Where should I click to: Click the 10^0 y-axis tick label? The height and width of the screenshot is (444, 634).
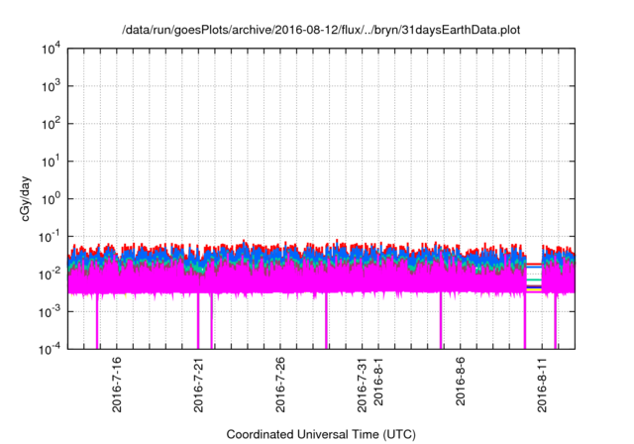click(52, 199)
